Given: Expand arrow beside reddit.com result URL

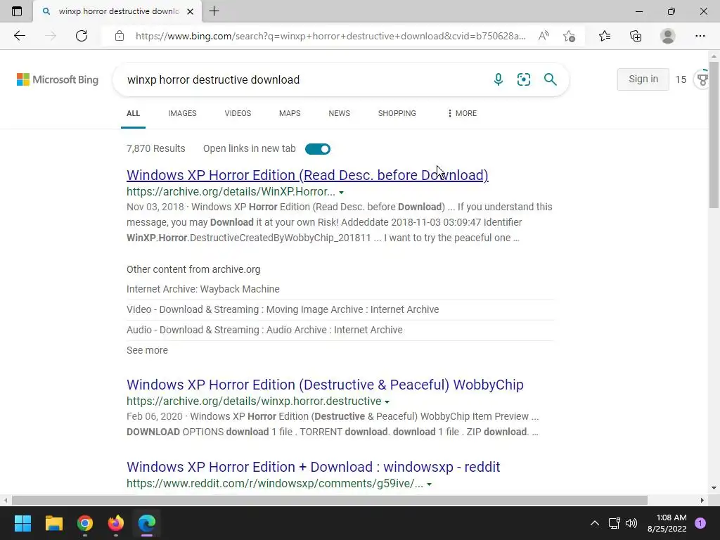Looking at the screenshot, I should (x=429, y=484).
